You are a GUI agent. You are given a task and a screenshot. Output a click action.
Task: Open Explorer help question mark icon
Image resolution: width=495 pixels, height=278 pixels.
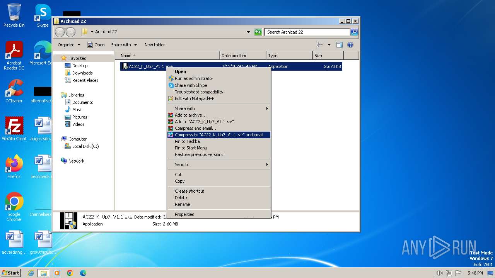pyautogui.click(x=350, y=45)
